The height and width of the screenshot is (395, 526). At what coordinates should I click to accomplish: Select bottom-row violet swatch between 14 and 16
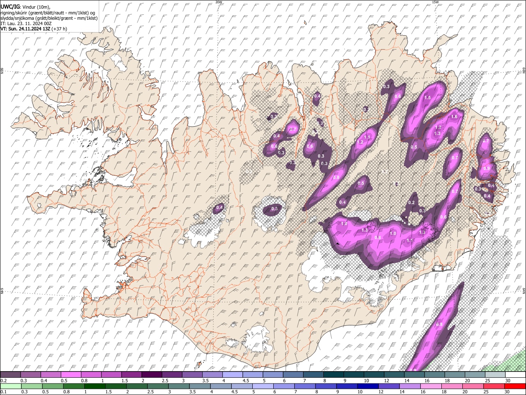410,386
